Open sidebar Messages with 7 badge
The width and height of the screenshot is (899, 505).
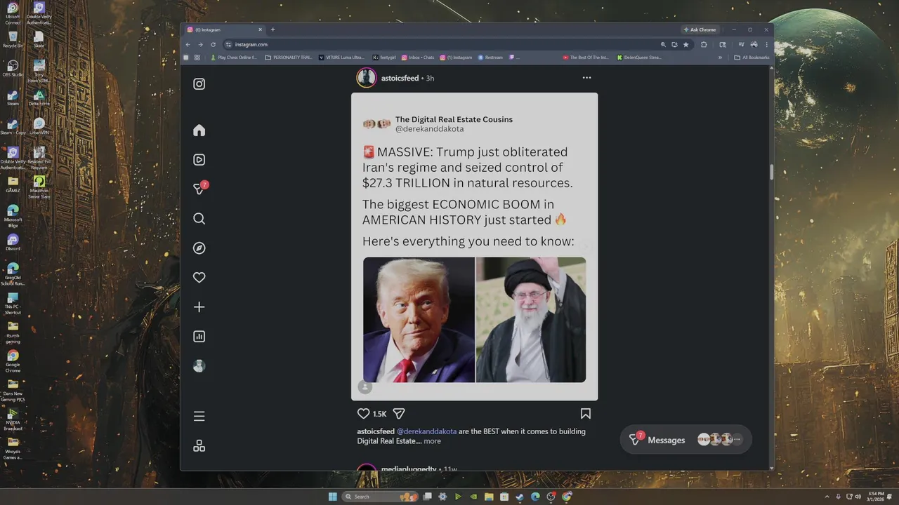(200, 189)
